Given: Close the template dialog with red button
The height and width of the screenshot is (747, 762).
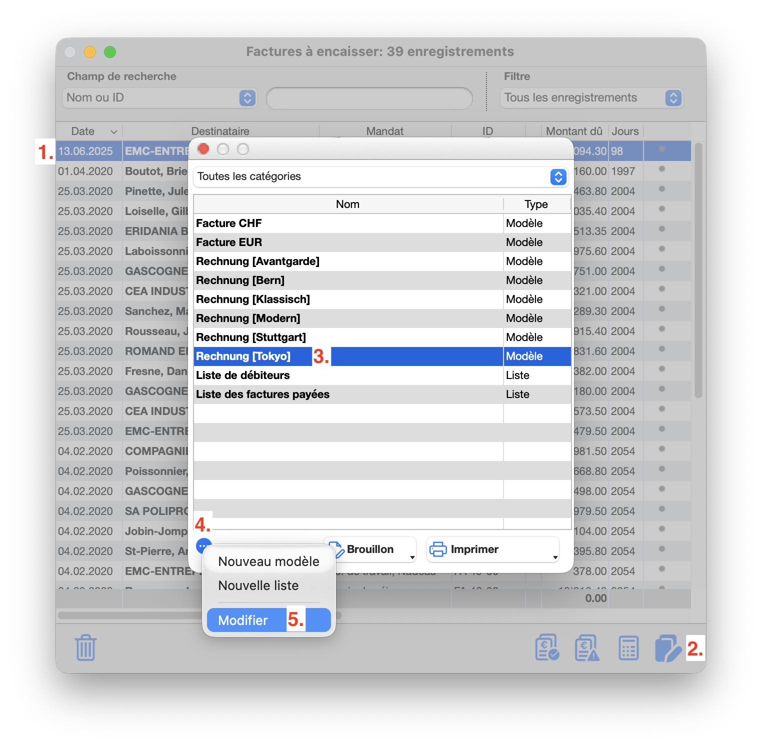Looking at the screenshot, I should [x=203, y=149].
